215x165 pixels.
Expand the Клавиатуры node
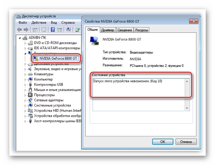click(25, 75)
